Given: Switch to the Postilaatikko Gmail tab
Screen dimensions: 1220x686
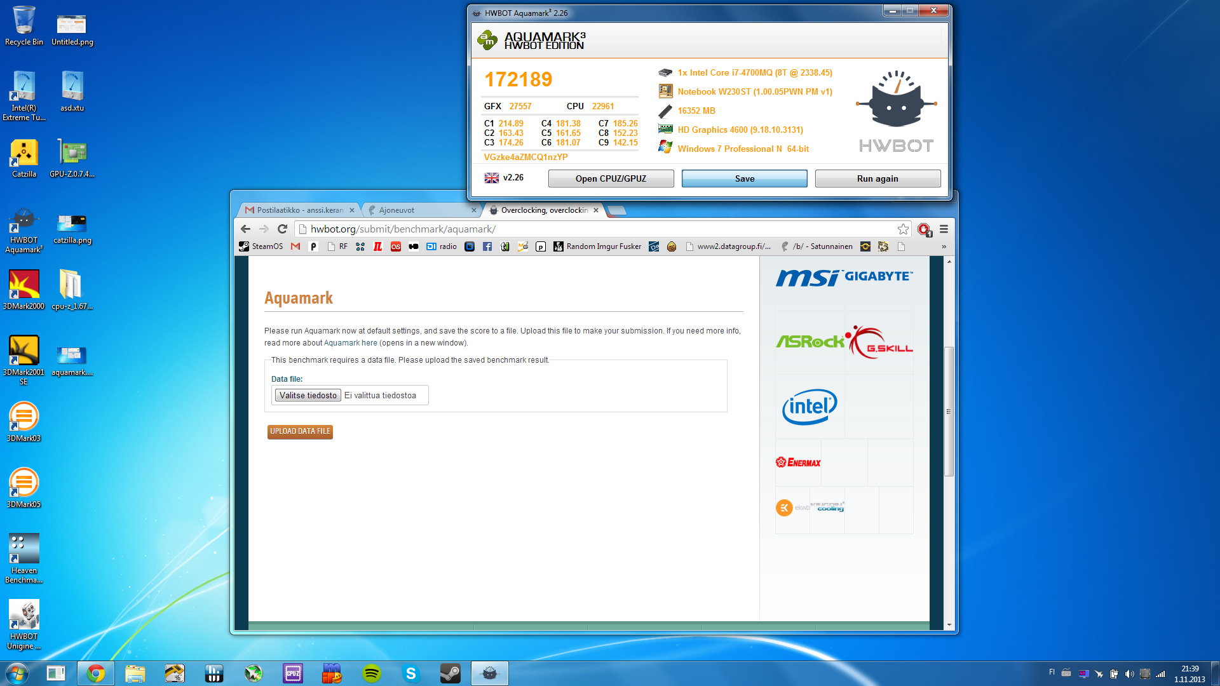Looking at the screenshot, I should click(299, 210).
